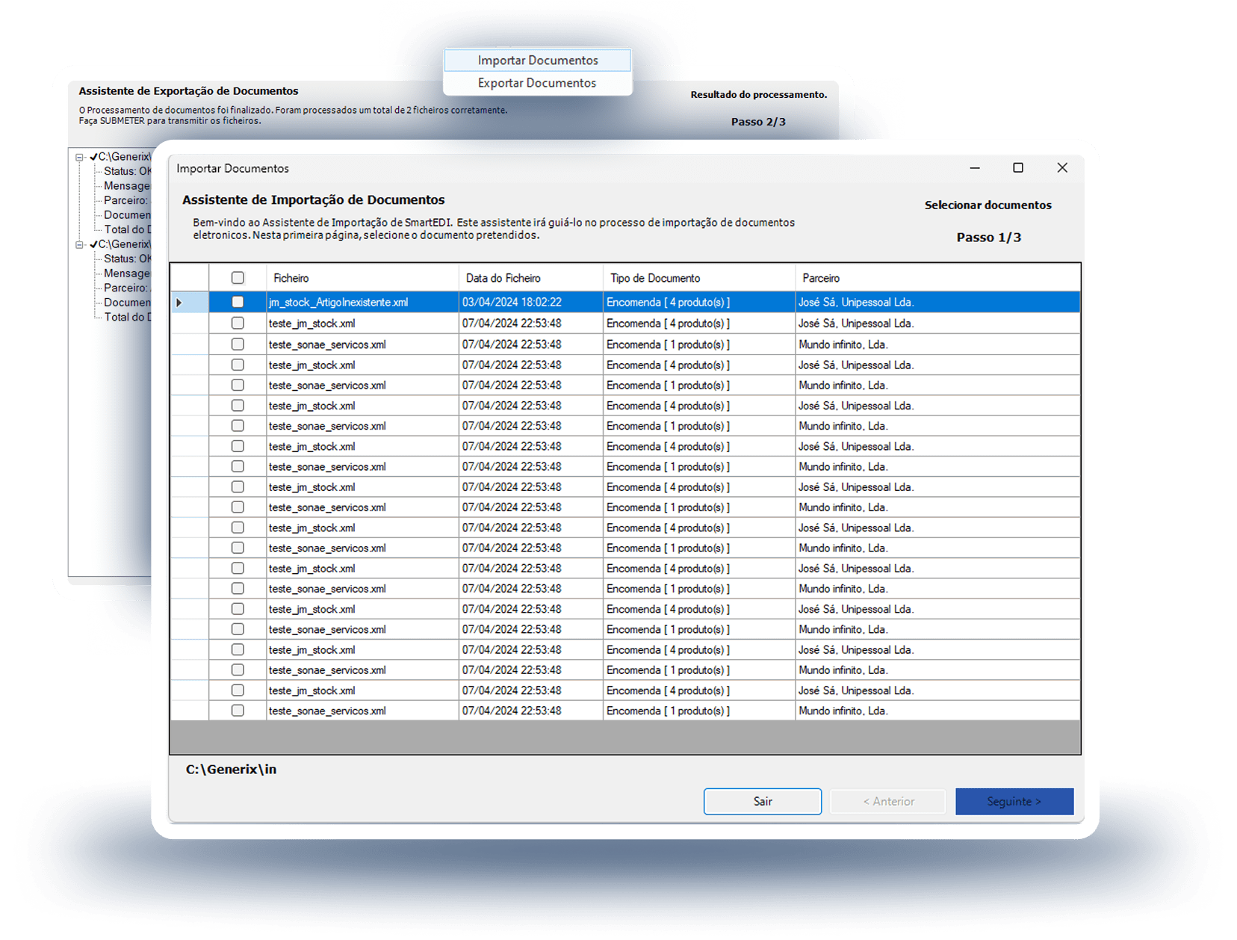
Task: Enable the checkbox for the first teste_jm_stock.xml row
Action: (238, 323)
